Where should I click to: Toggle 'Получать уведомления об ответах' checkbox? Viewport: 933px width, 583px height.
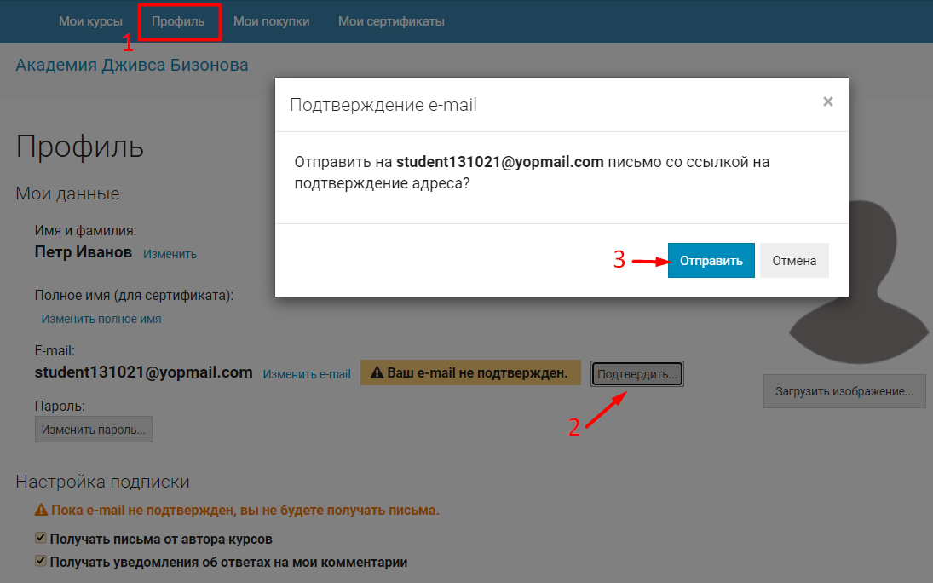[40, 560]
